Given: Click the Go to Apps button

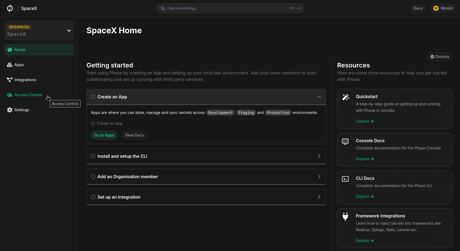Looking at the screenshot, I should pos(104,135).
